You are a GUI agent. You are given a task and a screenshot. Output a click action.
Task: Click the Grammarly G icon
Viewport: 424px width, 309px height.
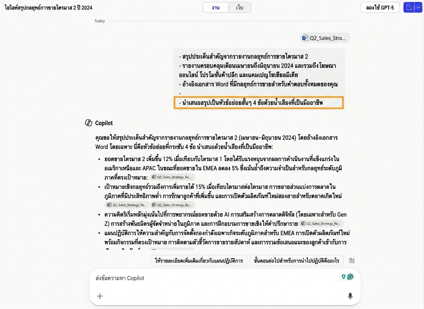pos(350,277)
